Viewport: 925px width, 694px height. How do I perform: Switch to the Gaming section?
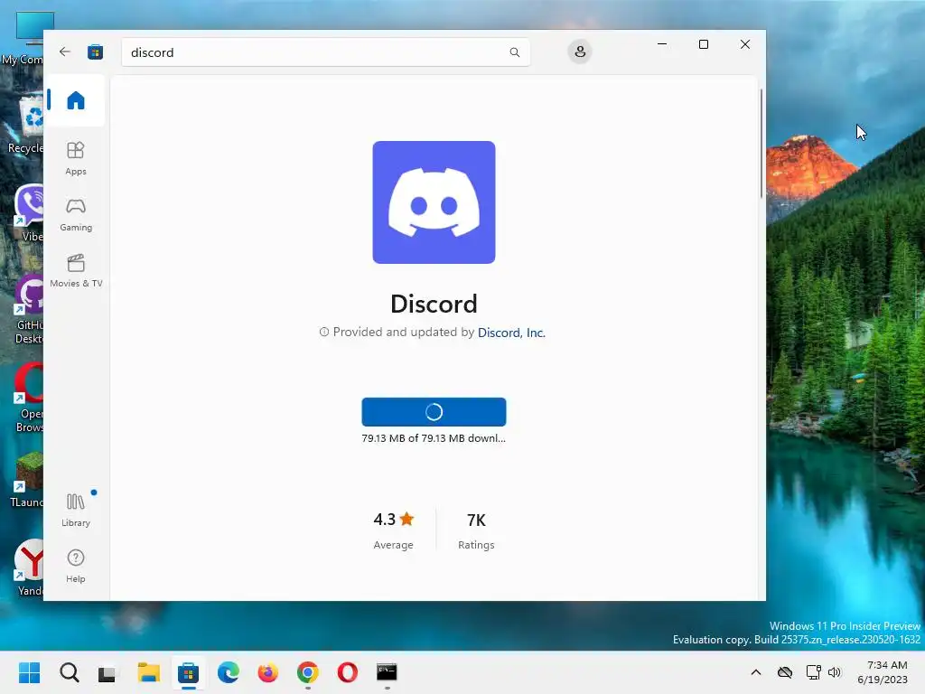pyautogui.click(x=76, y=214)
